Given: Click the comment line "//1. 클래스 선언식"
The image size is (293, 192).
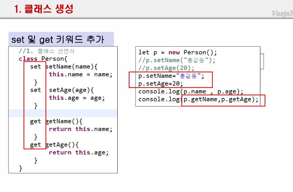Looking at the screenshot, I should [x=47, y=51].
